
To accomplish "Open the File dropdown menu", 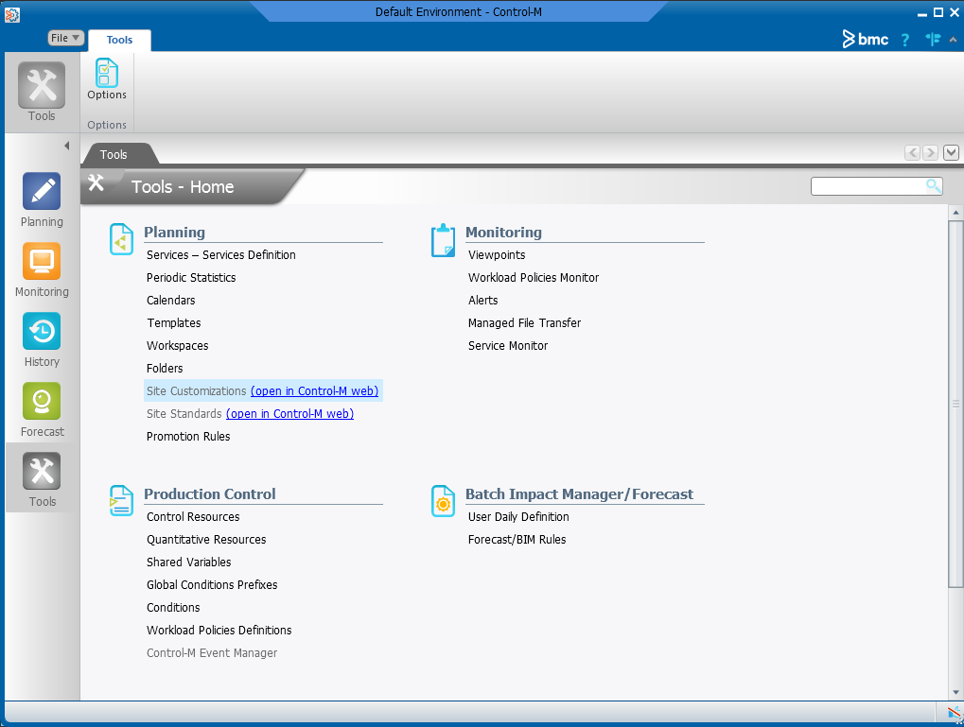I will [65, 38].
